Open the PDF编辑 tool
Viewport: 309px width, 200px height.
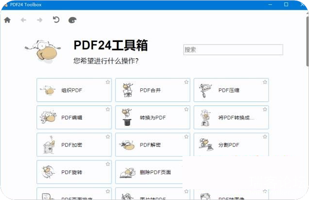(74, 117)
